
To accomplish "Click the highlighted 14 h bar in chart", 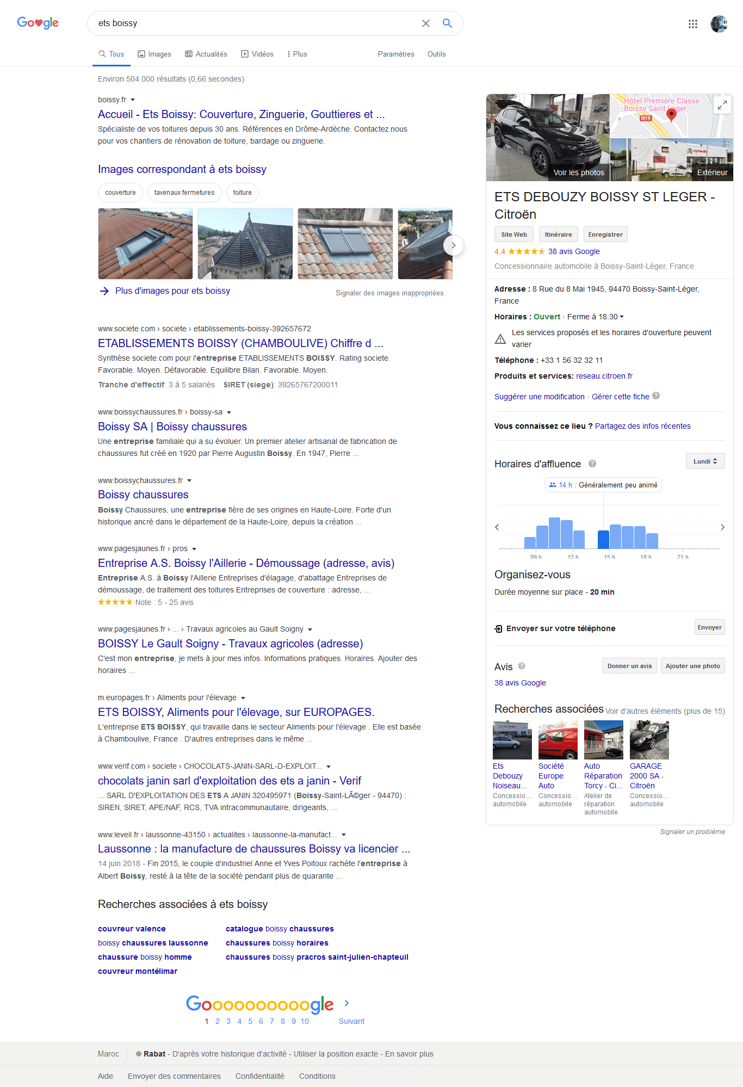I will coord(603,540).
